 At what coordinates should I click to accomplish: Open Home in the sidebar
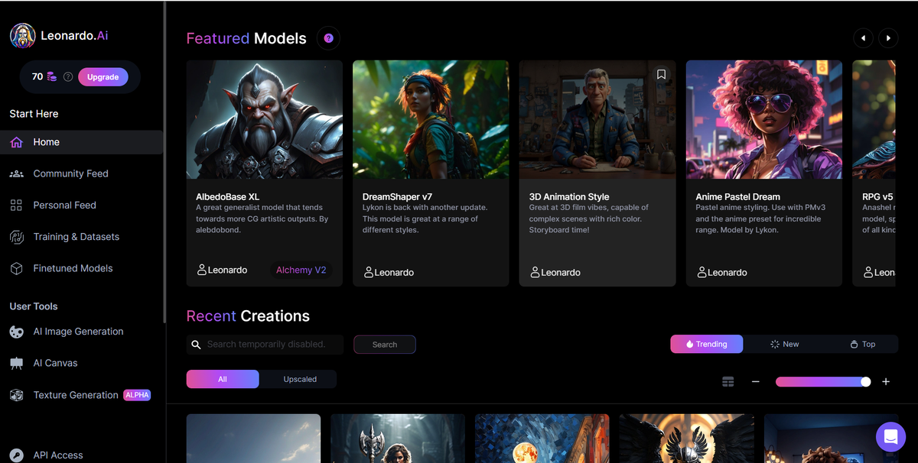coord(81,142)
